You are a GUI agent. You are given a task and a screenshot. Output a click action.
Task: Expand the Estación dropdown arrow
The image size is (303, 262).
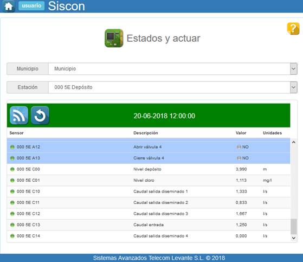click(x=294, y=87)
